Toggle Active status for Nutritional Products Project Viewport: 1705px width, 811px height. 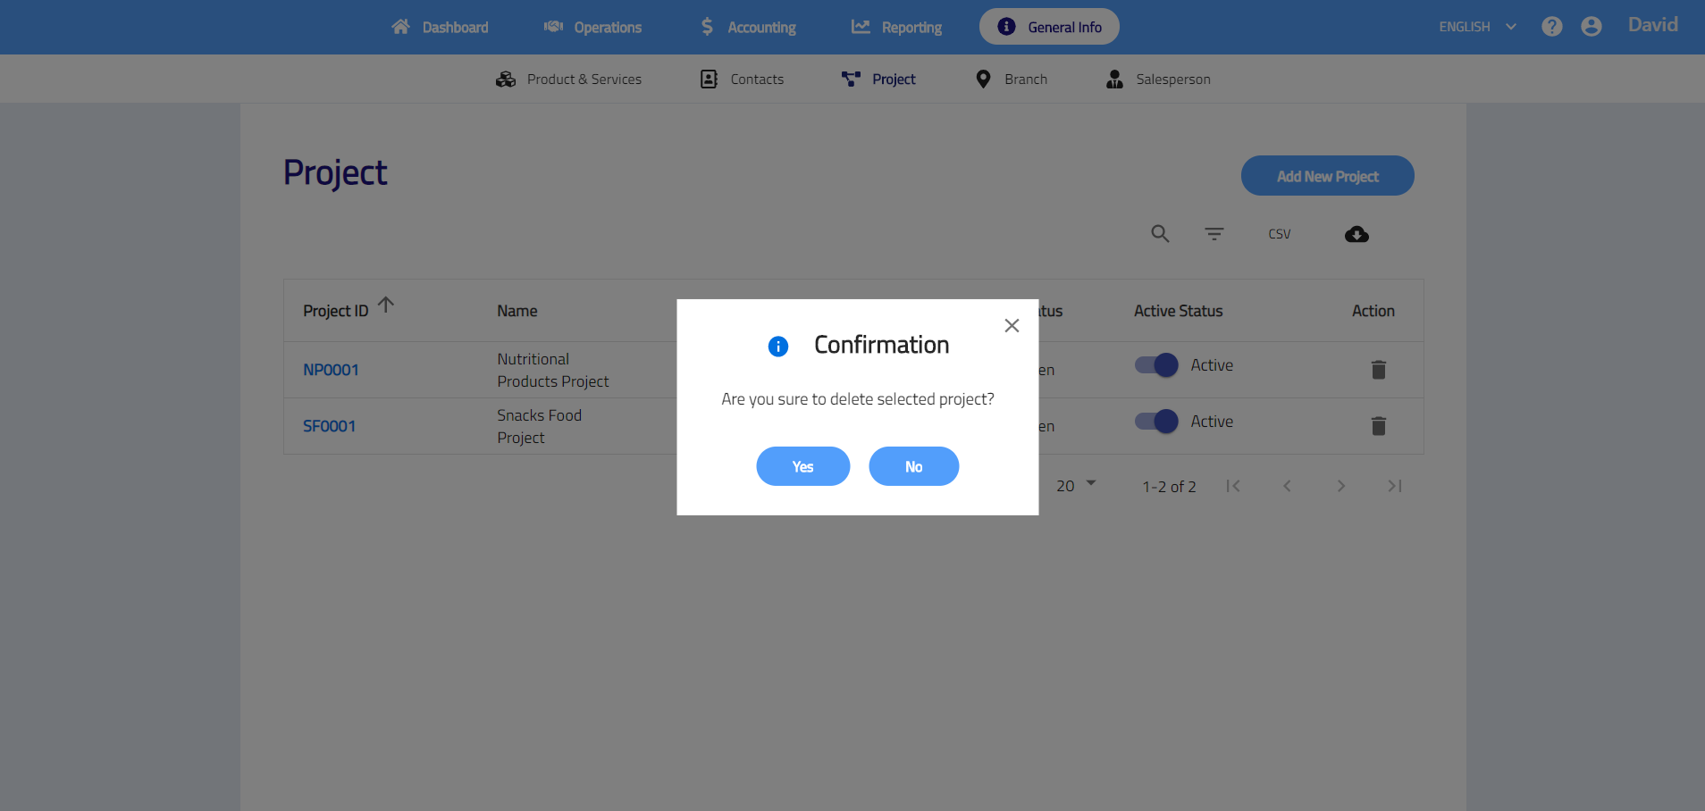click(x=1156, y=365)
